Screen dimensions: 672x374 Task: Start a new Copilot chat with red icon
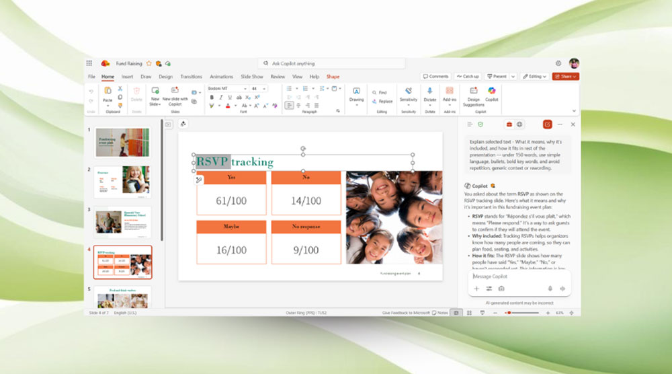(x=547, y=124)
